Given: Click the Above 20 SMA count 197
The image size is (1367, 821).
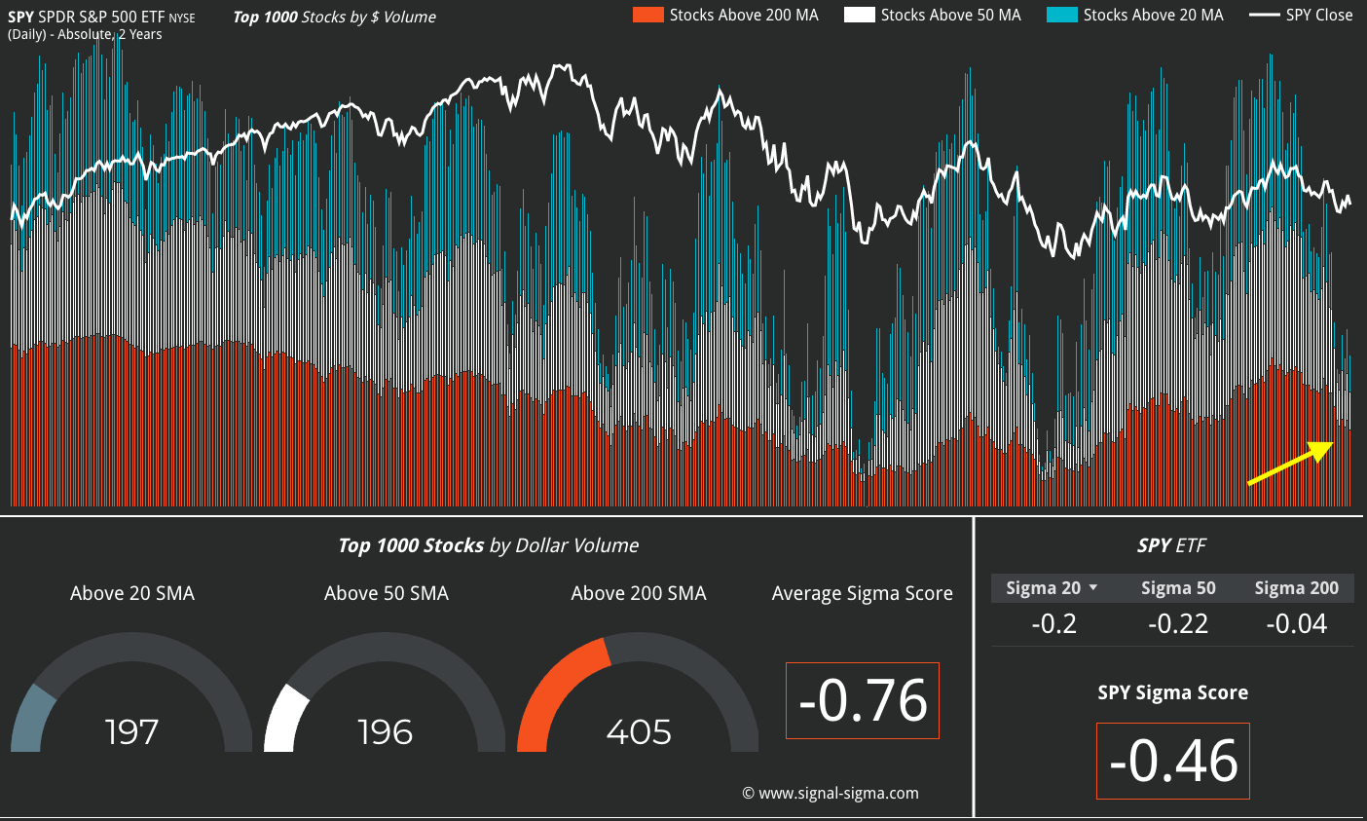Looking at the screenshot, I should [131, 732].
